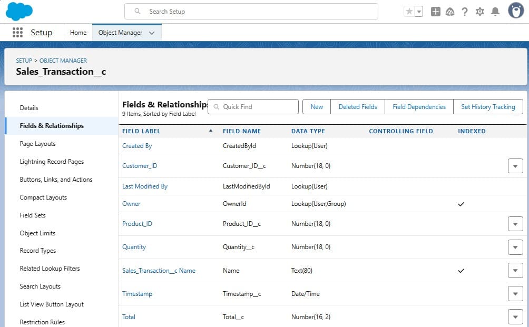Open Buttons, Links, and Actions

[x=56, y=180]
